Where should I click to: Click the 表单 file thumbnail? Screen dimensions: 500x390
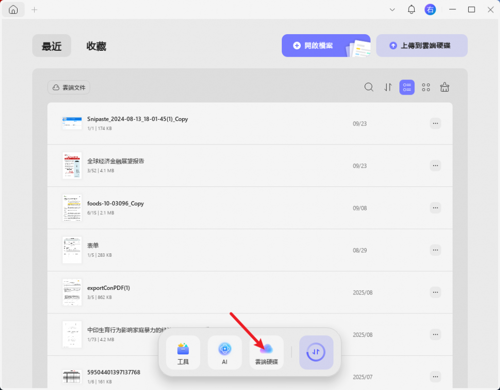72,250
